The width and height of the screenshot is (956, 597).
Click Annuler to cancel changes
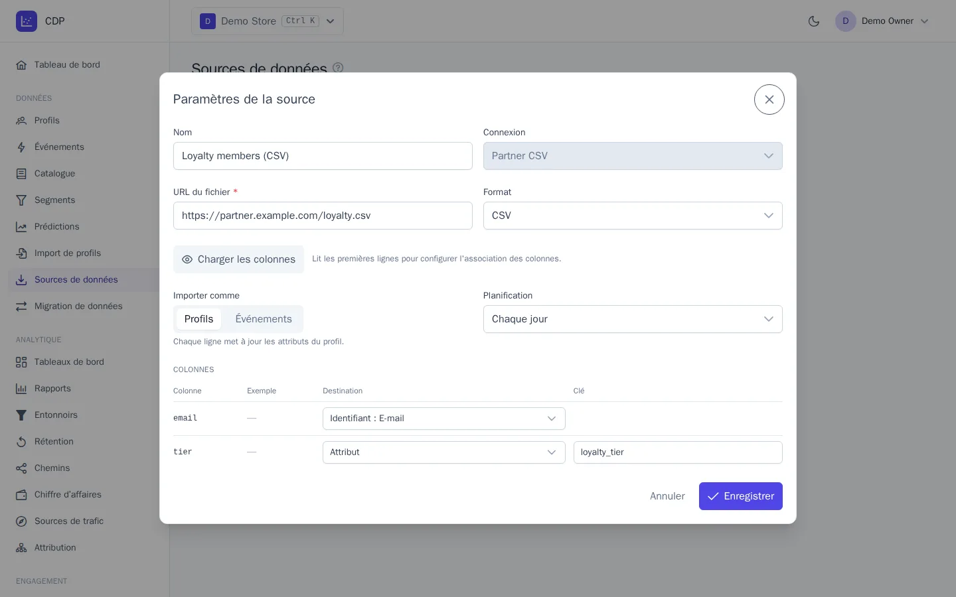point(667,496)
